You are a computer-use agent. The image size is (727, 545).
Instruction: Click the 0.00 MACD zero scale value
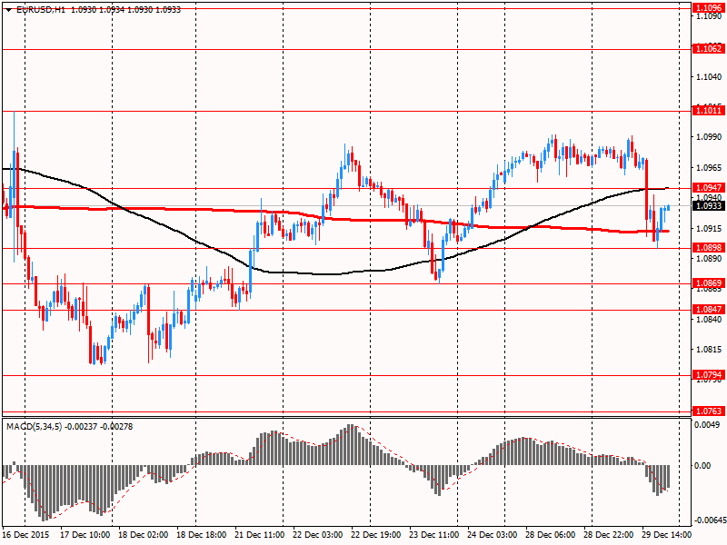703,466
